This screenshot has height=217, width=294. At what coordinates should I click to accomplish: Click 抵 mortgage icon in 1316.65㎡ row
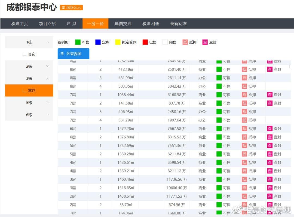point(244,188)
